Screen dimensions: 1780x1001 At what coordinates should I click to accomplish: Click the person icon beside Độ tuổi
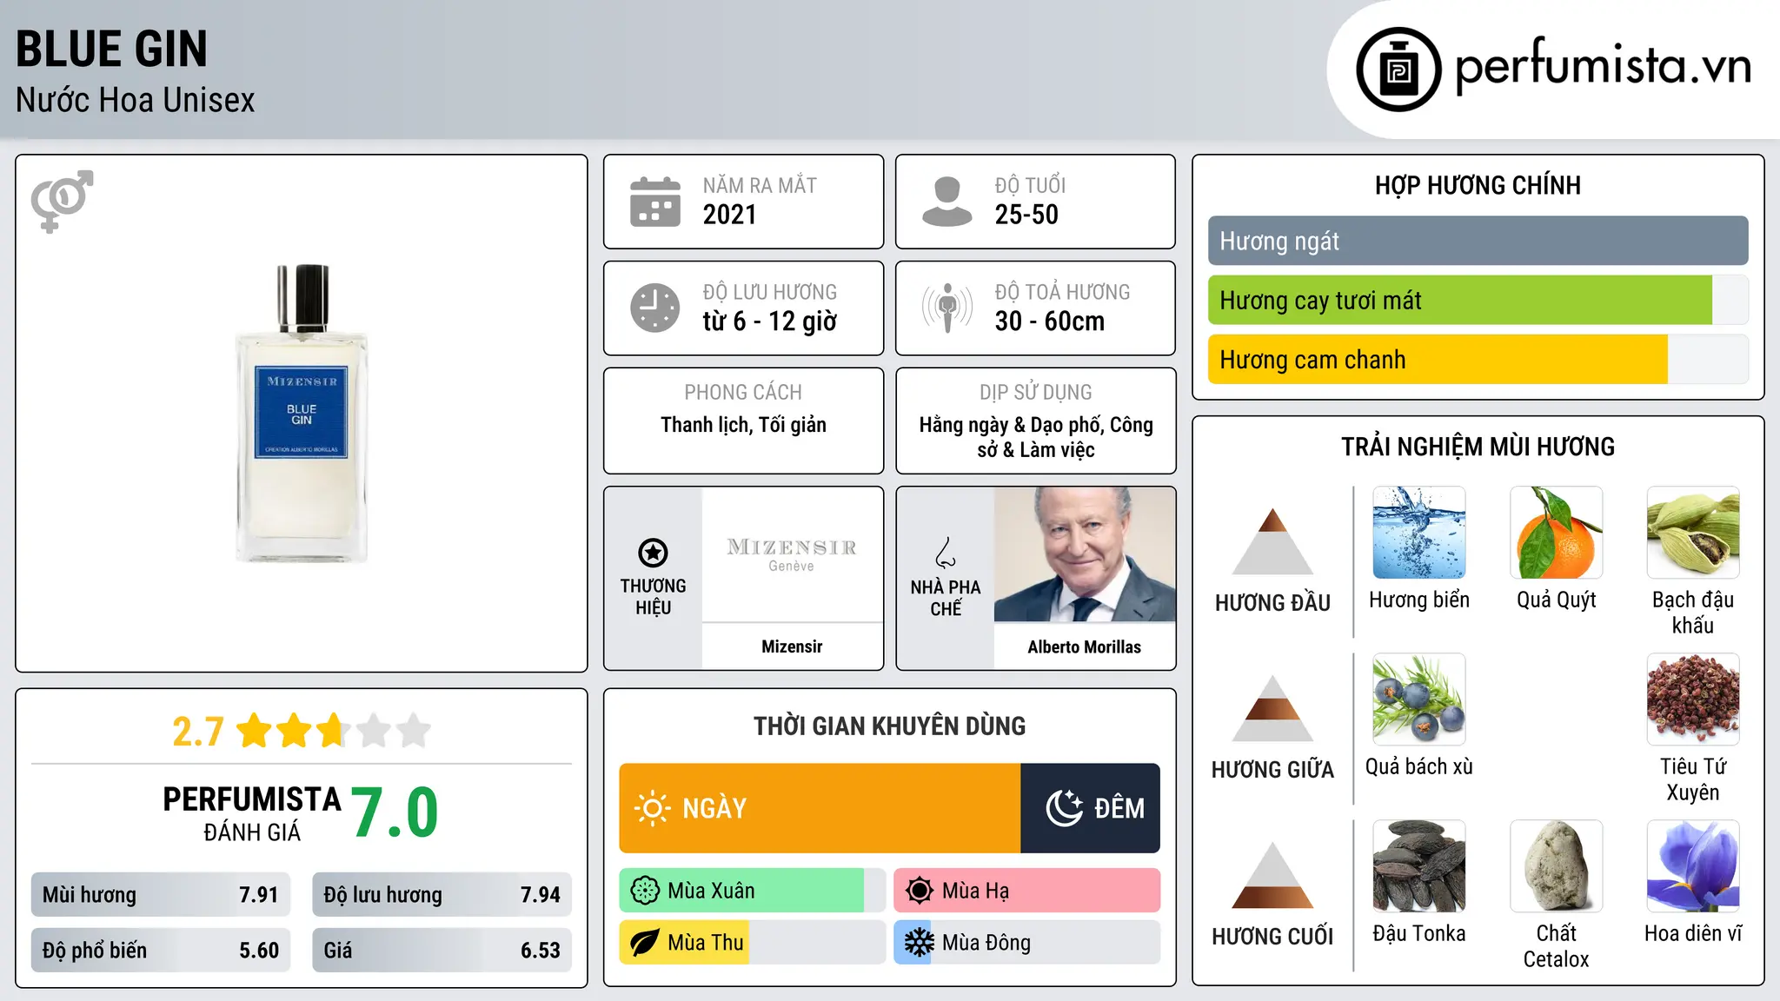tap(947, 202)
